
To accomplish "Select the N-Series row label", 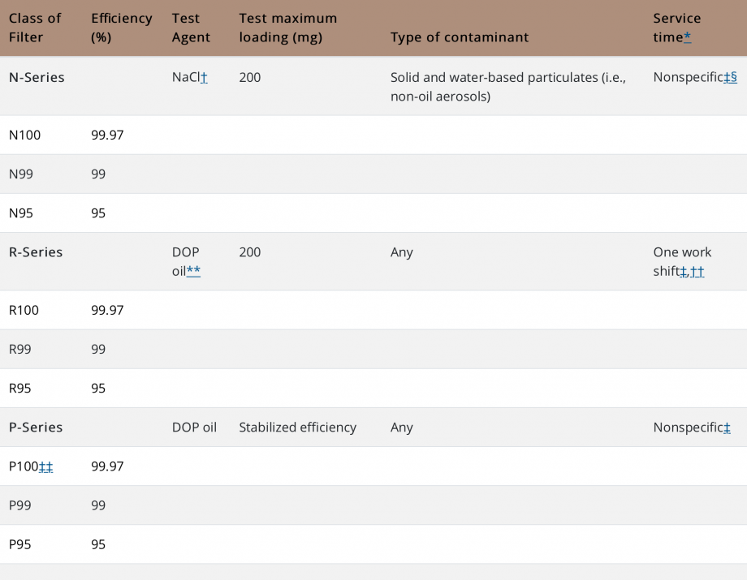I will tap(37, 78).
